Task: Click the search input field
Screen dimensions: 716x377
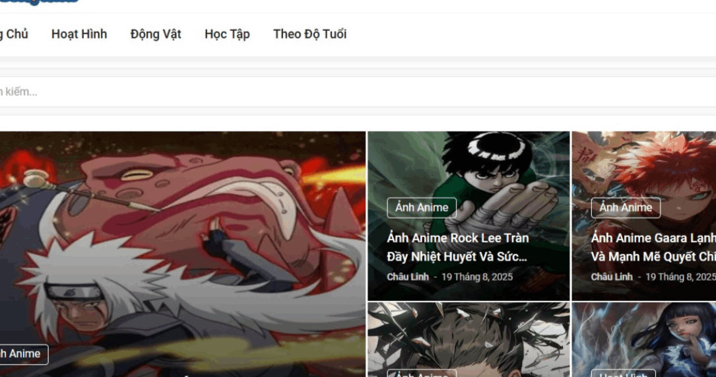Action: coord(358,92)
